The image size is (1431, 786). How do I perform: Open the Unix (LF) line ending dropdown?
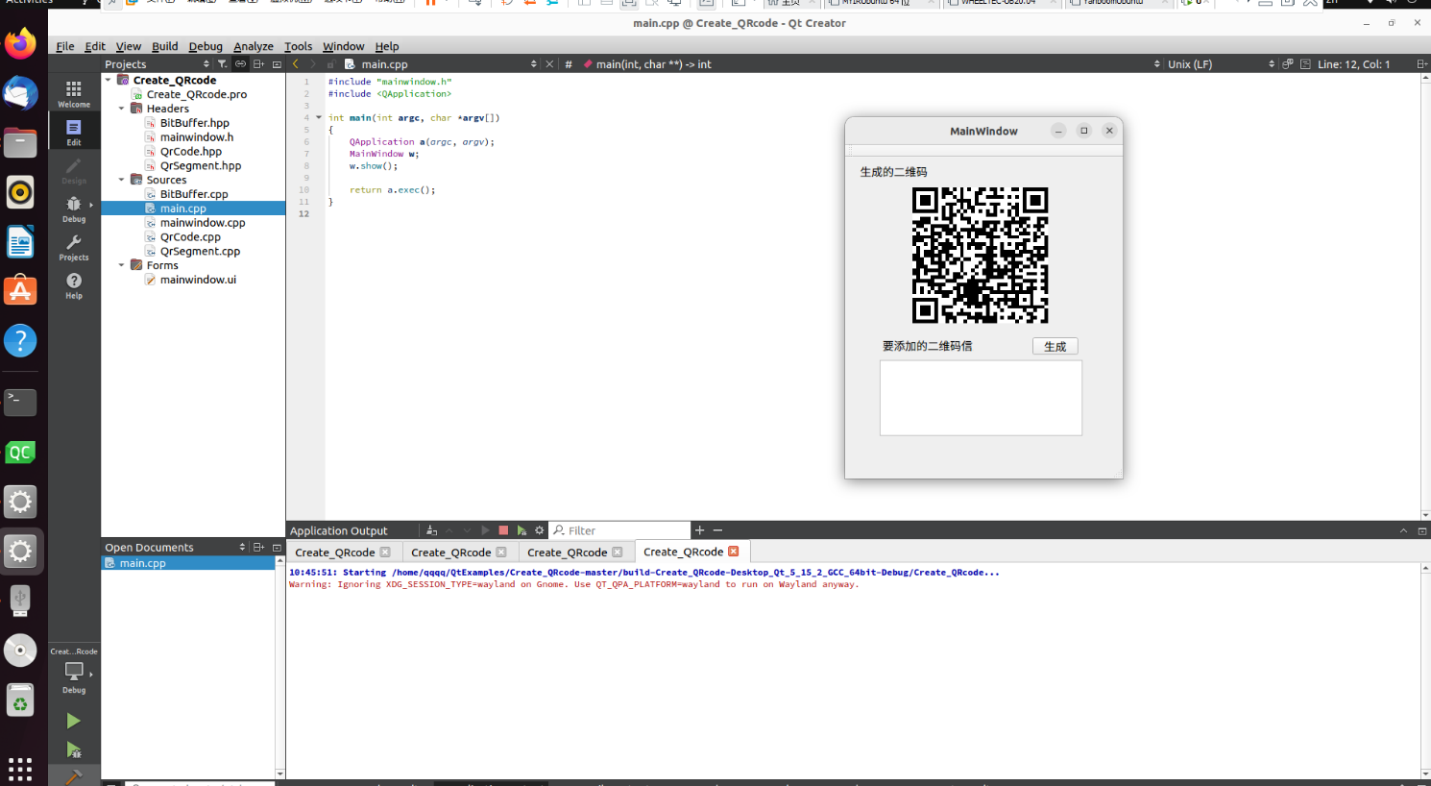[x=1221, y=64]
